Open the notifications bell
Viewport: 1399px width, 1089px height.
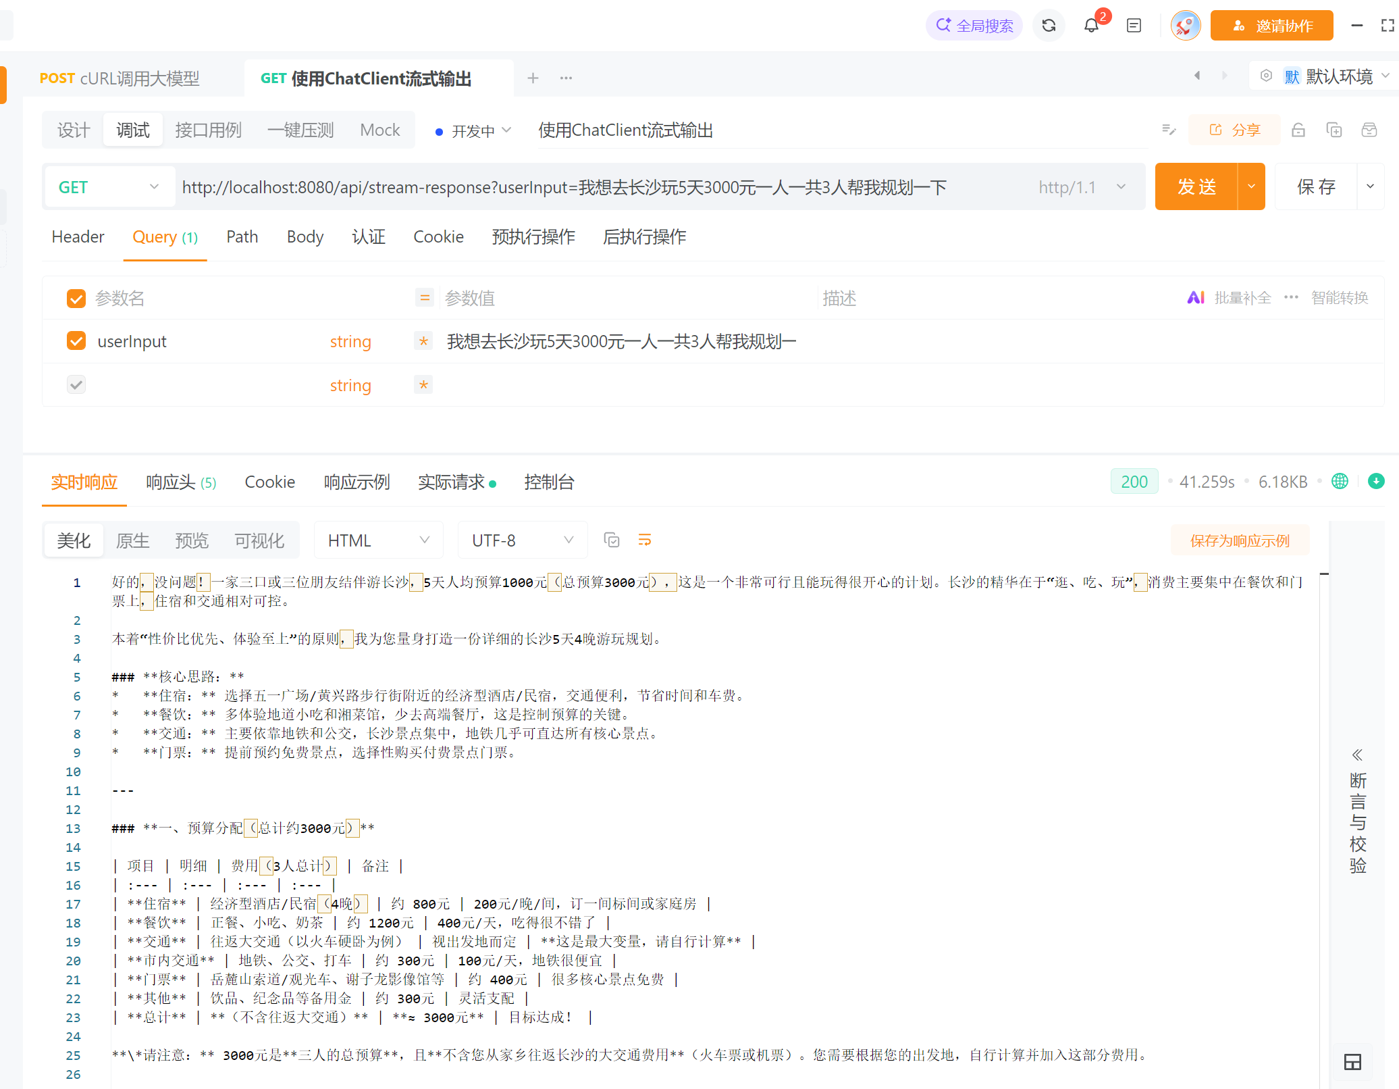click(1091, 26)
